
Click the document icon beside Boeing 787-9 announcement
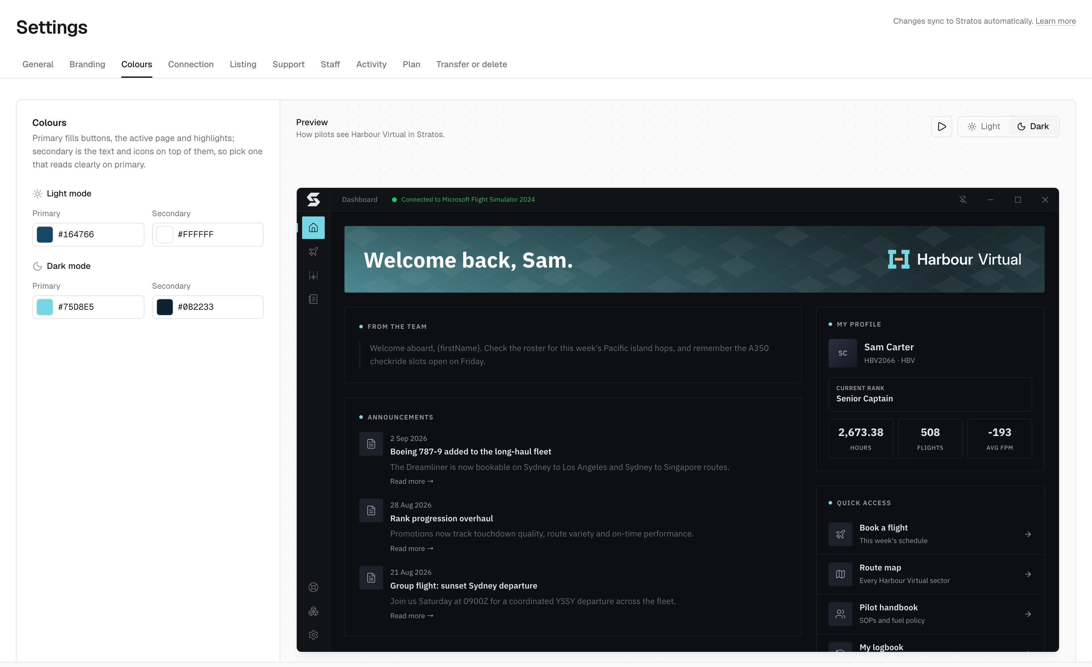pyautogui.click(x=371, y=444)
